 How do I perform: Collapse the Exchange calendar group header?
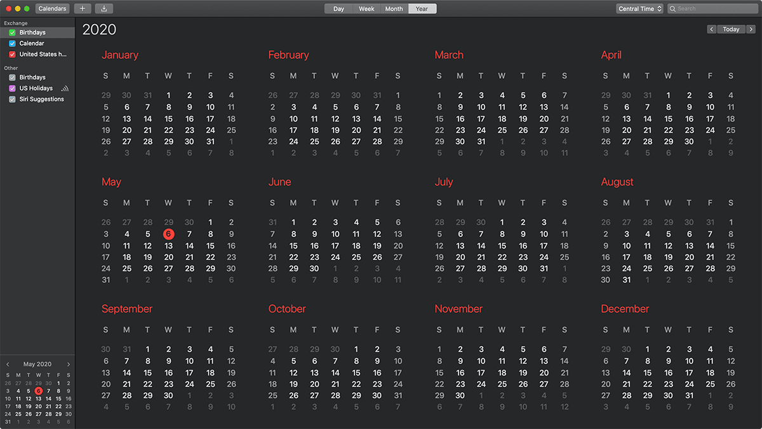pyautogui.click(x=16, y=24)
